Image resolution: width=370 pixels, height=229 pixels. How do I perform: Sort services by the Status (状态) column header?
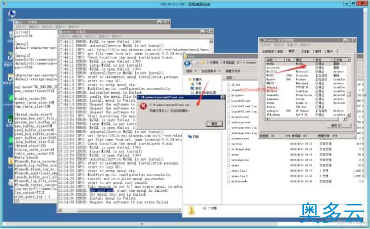coord(322,59)
